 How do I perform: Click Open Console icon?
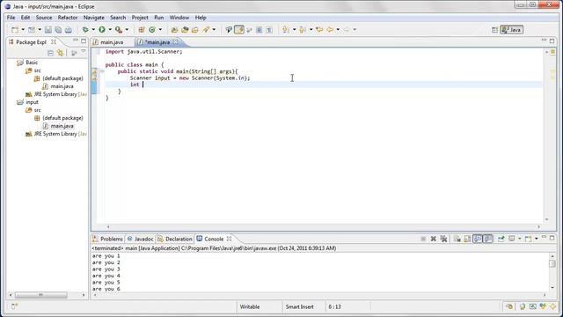[x=529, y=239]
